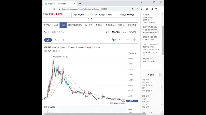Open the Chrome profile avatar

[156, 9]
